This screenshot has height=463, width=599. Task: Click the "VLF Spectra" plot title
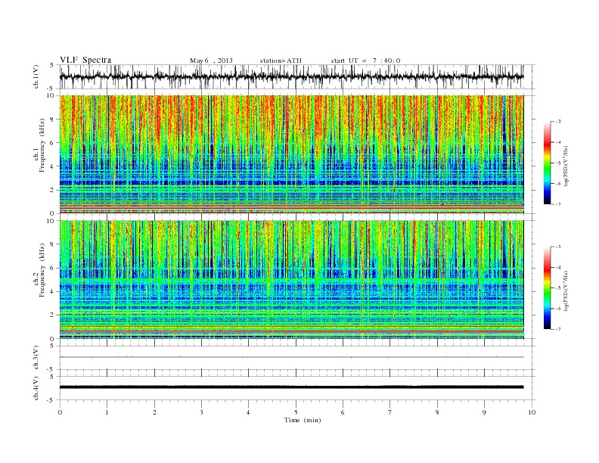pyautogui.click(x=85, y=60)
